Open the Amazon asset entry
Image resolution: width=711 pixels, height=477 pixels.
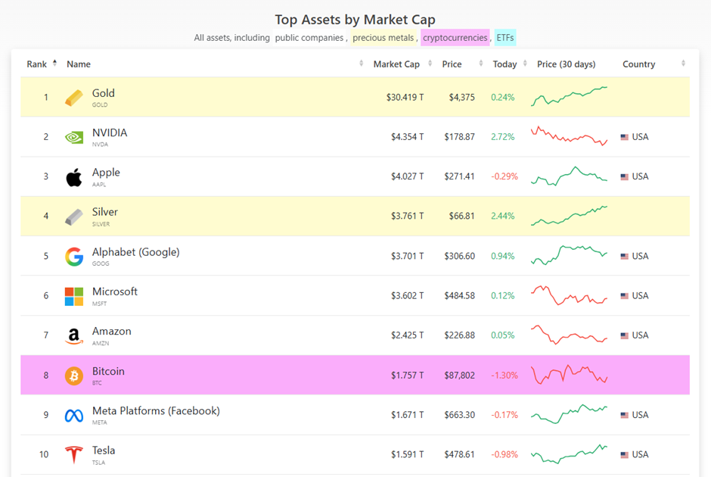coord(111,331)
